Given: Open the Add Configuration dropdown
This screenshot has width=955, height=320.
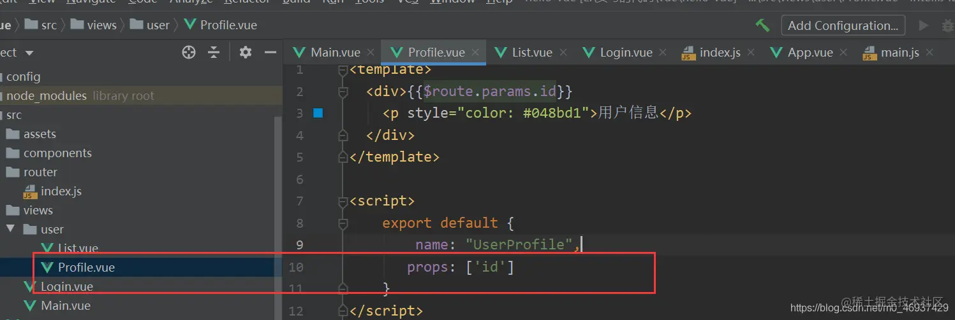Looking at the screenshot, I should pos(843,25).
